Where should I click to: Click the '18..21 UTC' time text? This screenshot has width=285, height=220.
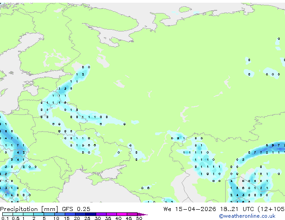[237, 209]
